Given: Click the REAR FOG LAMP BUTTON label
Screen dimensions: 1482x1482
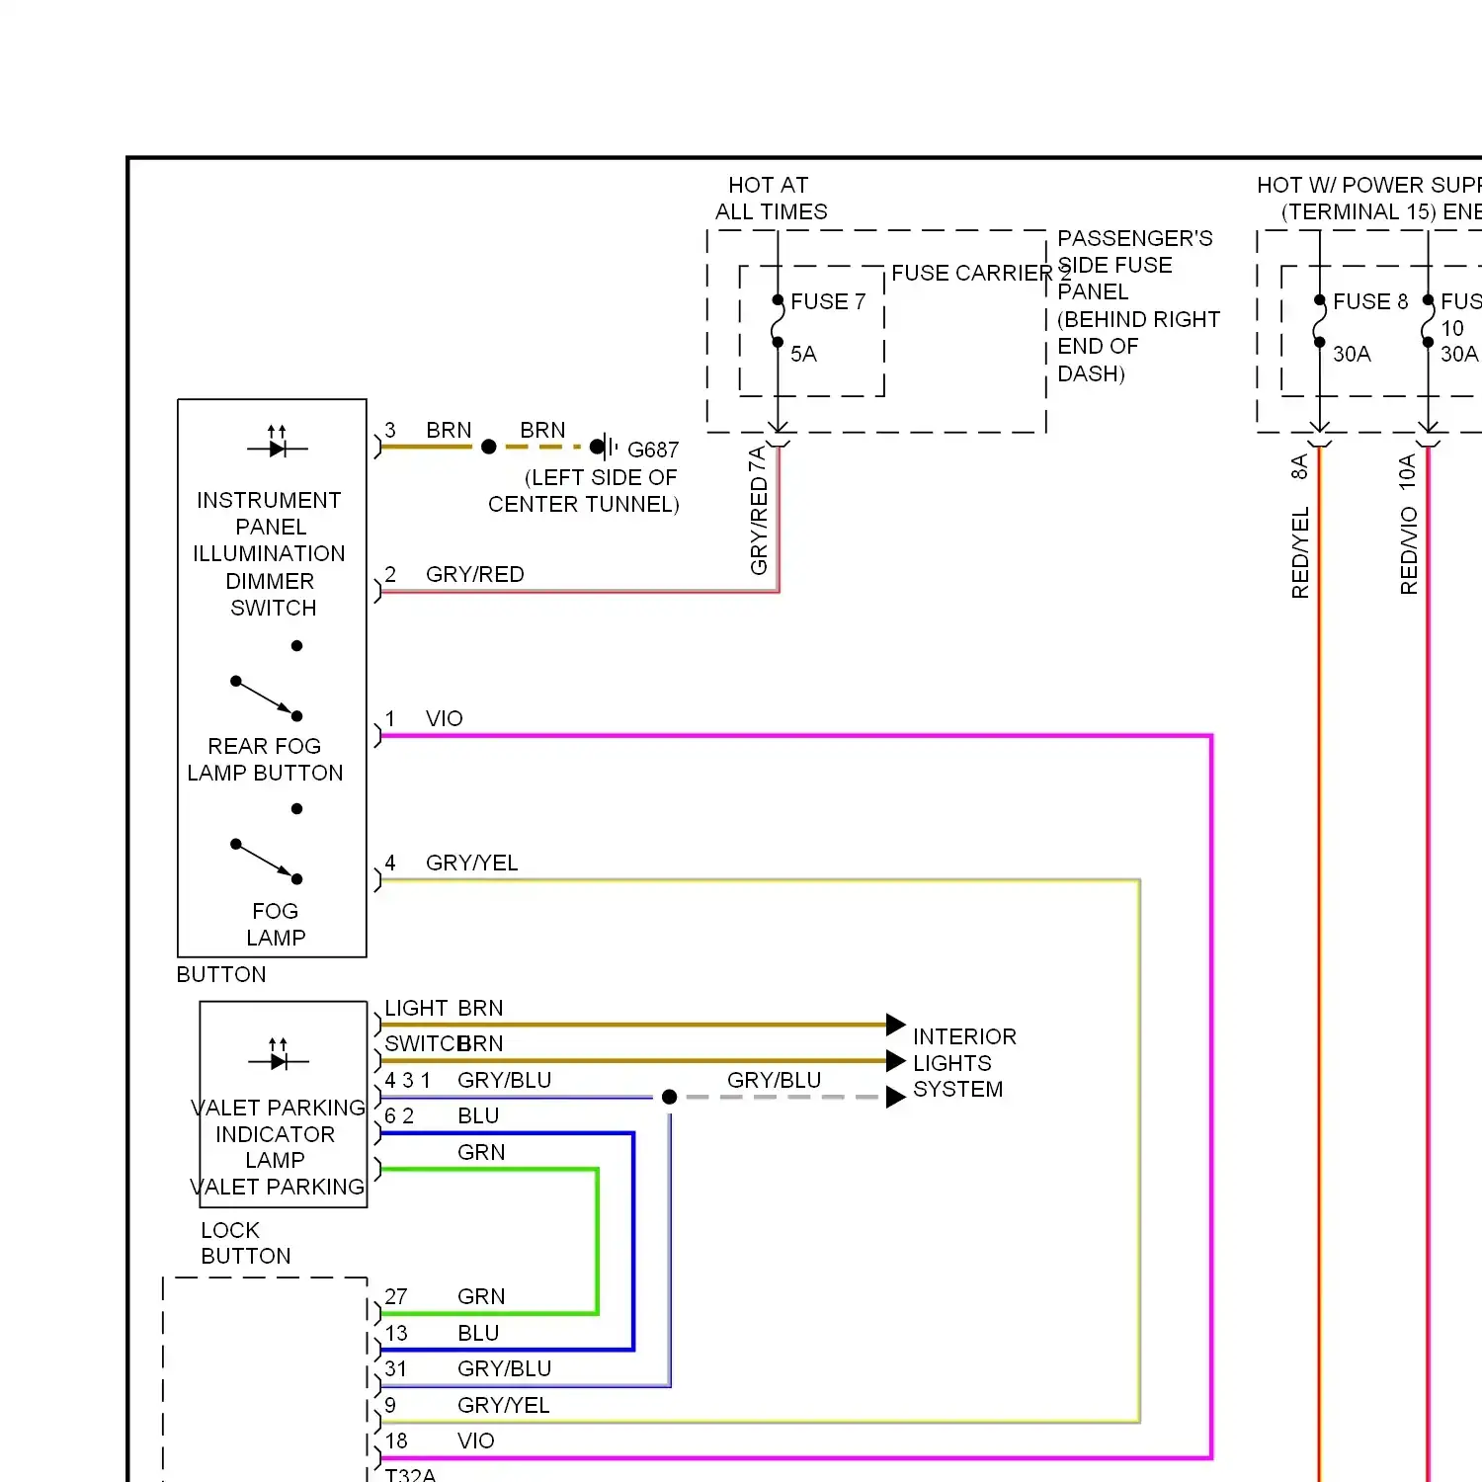Looking at the screenshot, I should pyautogui.click(x=265, y=760).
